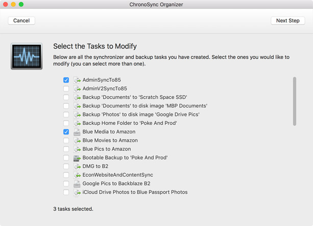This screenshot has height=226, width=313.
Task: Check the Google Pics to Backblaze B2 checkbox
Action: pyautogui.click(x=66, y=184)
